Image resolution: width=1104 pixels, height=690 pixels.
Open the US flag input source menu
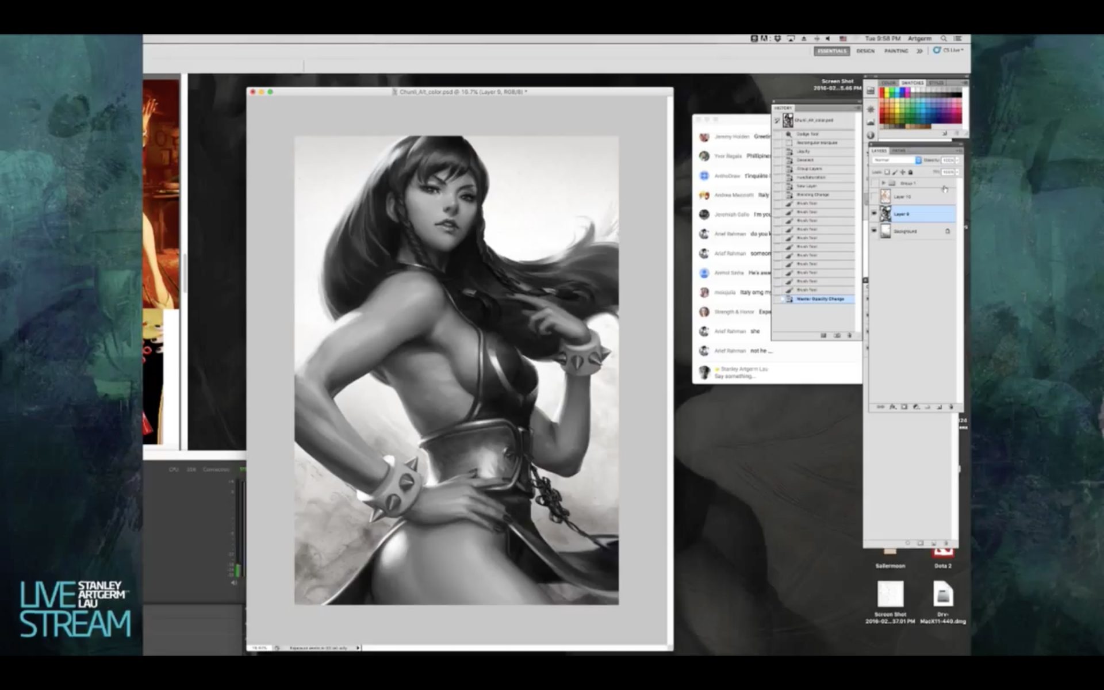click(843, 39)
